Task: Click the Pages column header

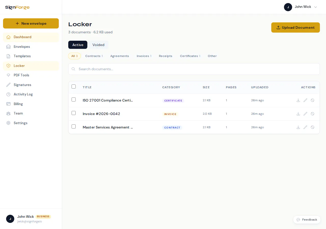Action: [231, 87]
